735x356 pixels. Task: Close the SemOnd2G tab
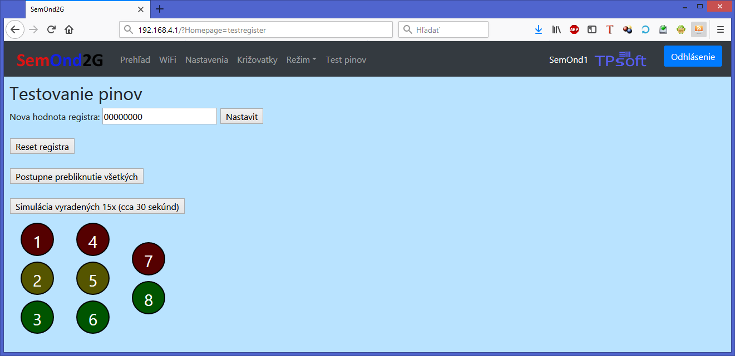pos(141,9)
